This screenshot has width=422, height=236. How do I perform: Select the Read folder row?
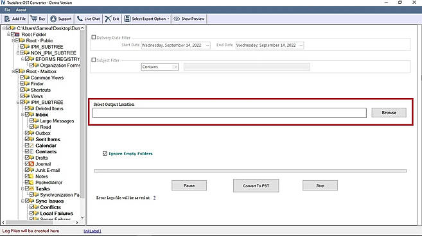(x=46, y=127)
